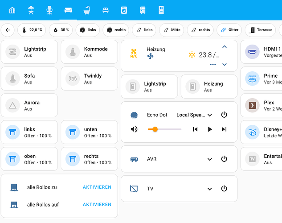Screen dimensions: 282x223
Task: Expand the TV card chevron
Action: click(x=209, y=189)
